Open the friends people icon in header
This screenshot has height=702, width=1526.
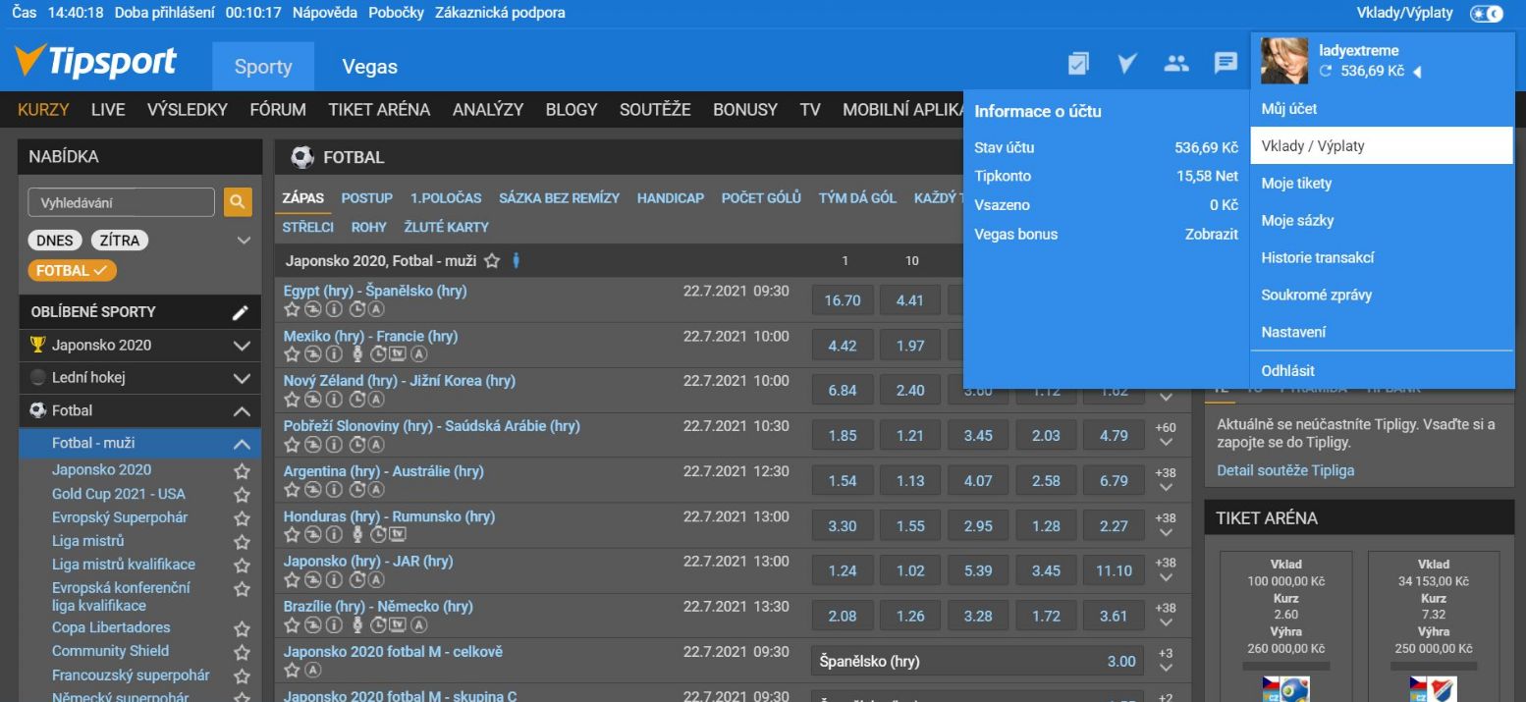click(1176, 64)
